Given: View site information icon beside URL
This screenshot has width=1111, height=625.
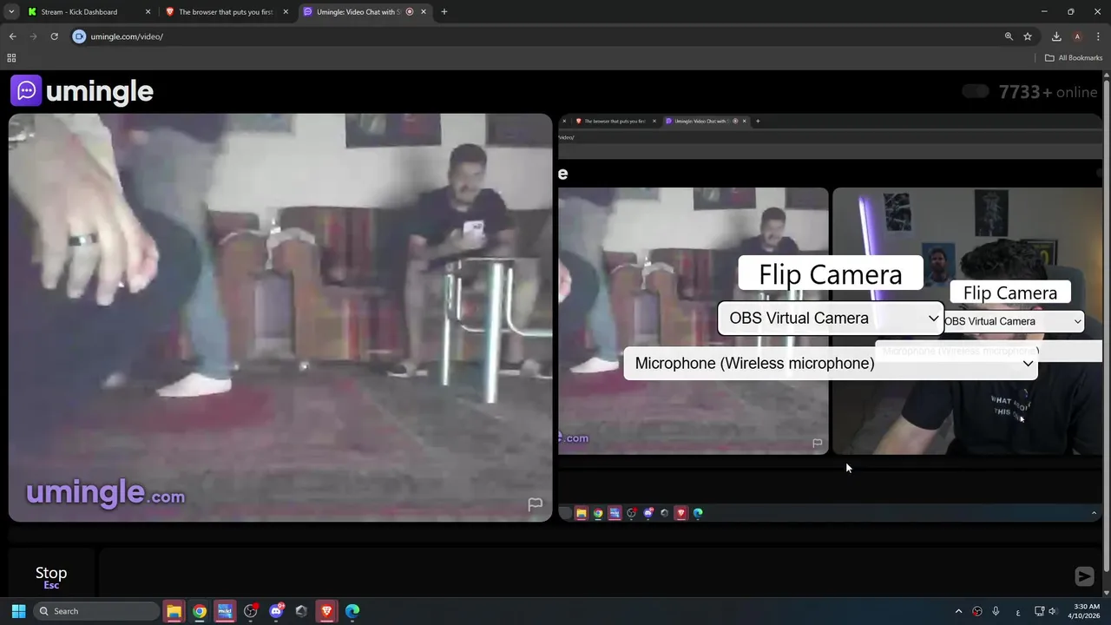Looking at the screenshot, I should click(79, 36).
